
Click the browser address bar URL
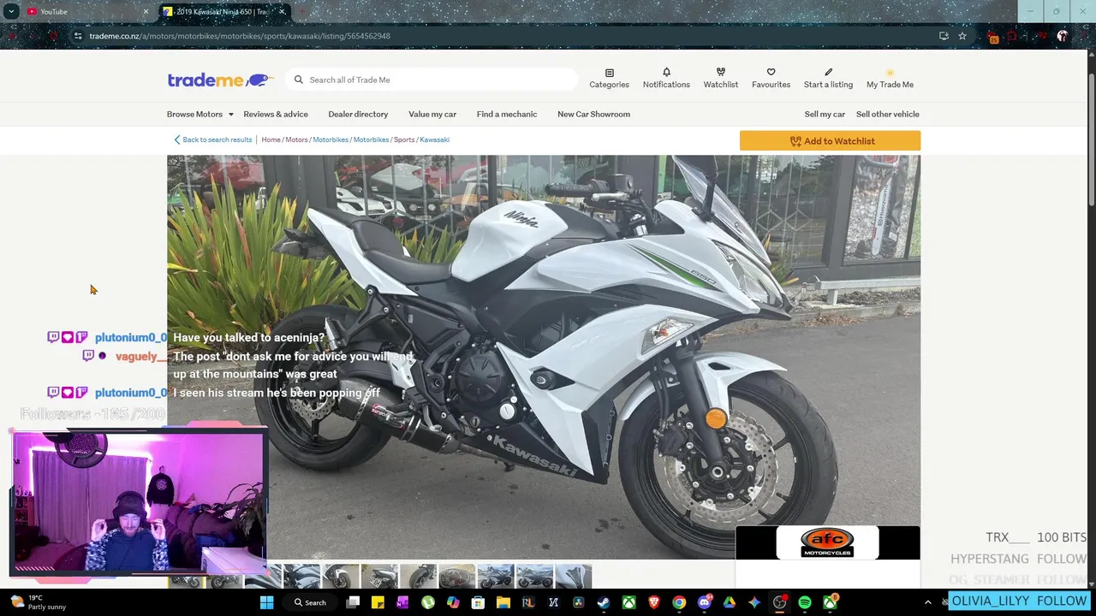(240, 36)
